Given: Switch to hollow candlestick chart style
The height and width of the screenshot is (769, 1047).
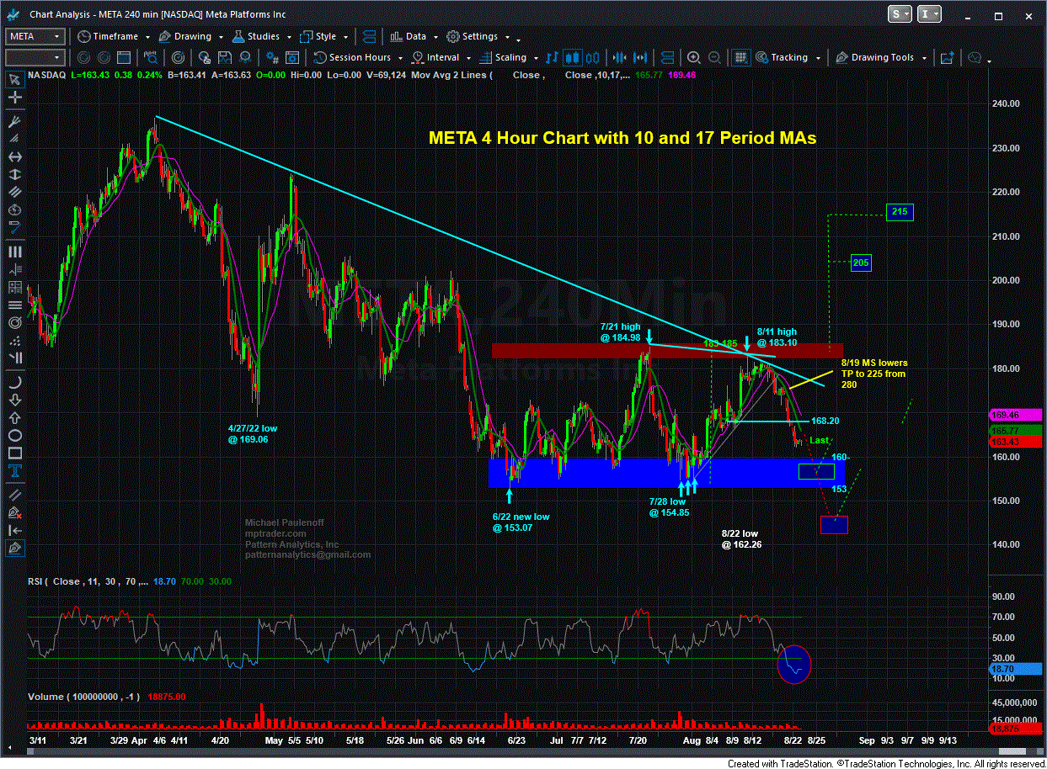Looking at the screenshot, I should pos(592,57).
